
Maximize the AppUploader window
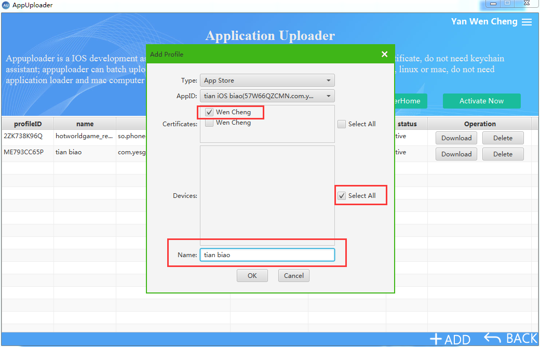tap(507, 4)
